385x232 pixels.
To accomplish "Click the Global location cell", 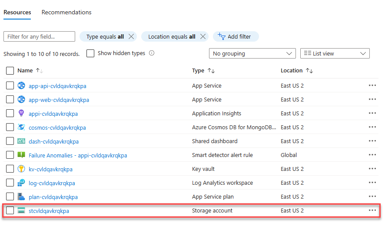I will [x=289, y=155].
